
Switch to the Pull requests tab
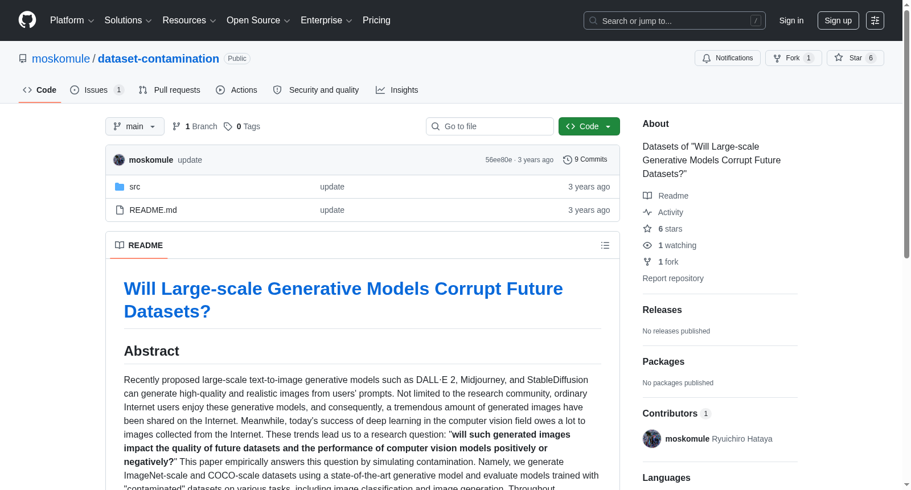point(170,90)
